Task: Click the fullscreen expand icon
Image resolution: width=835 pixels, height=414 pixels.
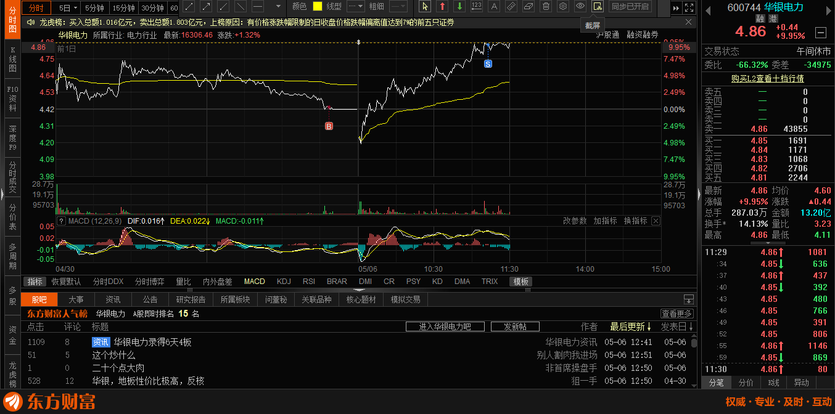Action: click(689, 8)
